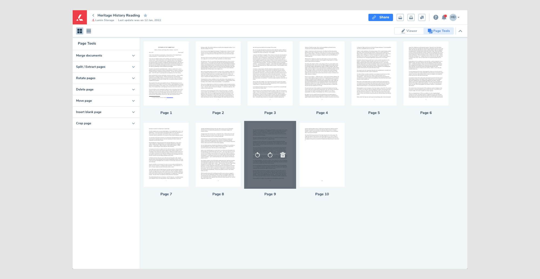
Task: Switch to grid thumbnail view
Action: click(80, 31)
